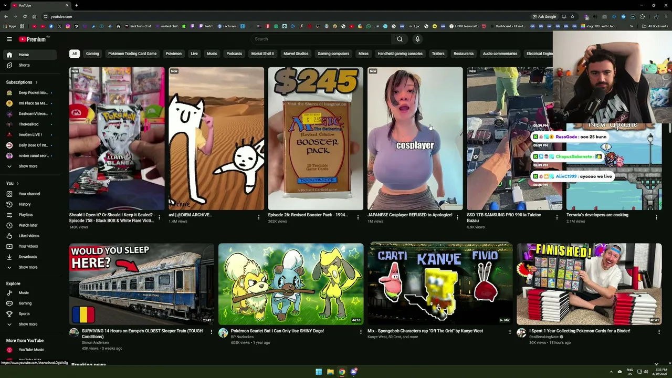Select Pokémon Trading Card Game chip

132,54
